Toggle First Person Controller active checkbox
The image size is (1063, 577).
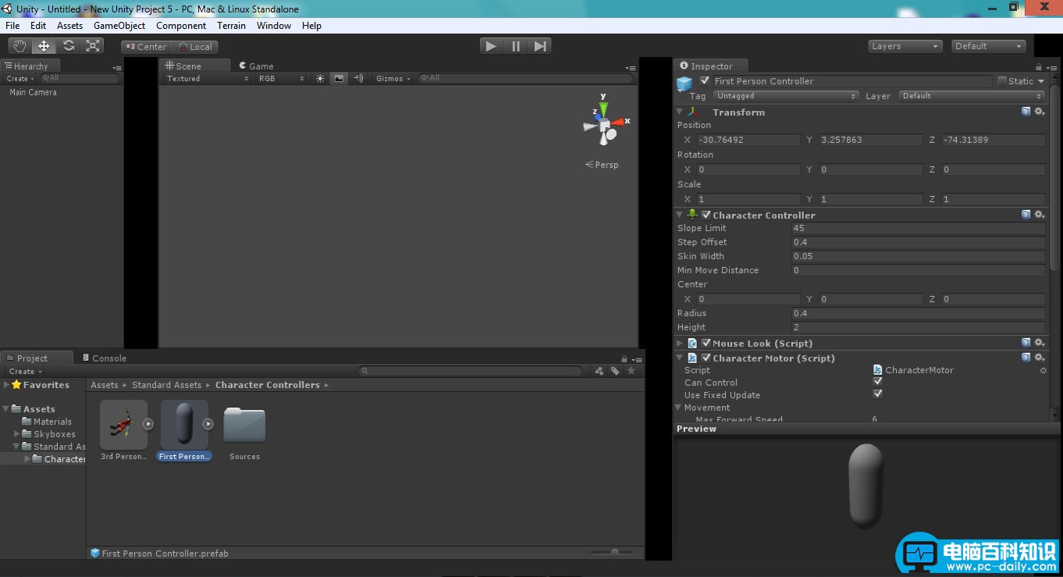706,80
